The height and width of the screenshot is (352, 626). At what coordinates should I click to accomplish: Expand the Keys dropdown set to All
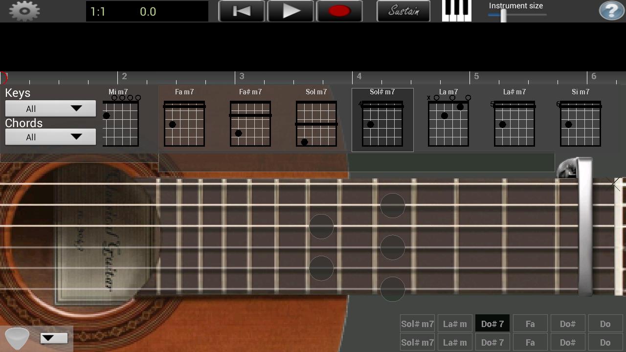pos(50,109)
